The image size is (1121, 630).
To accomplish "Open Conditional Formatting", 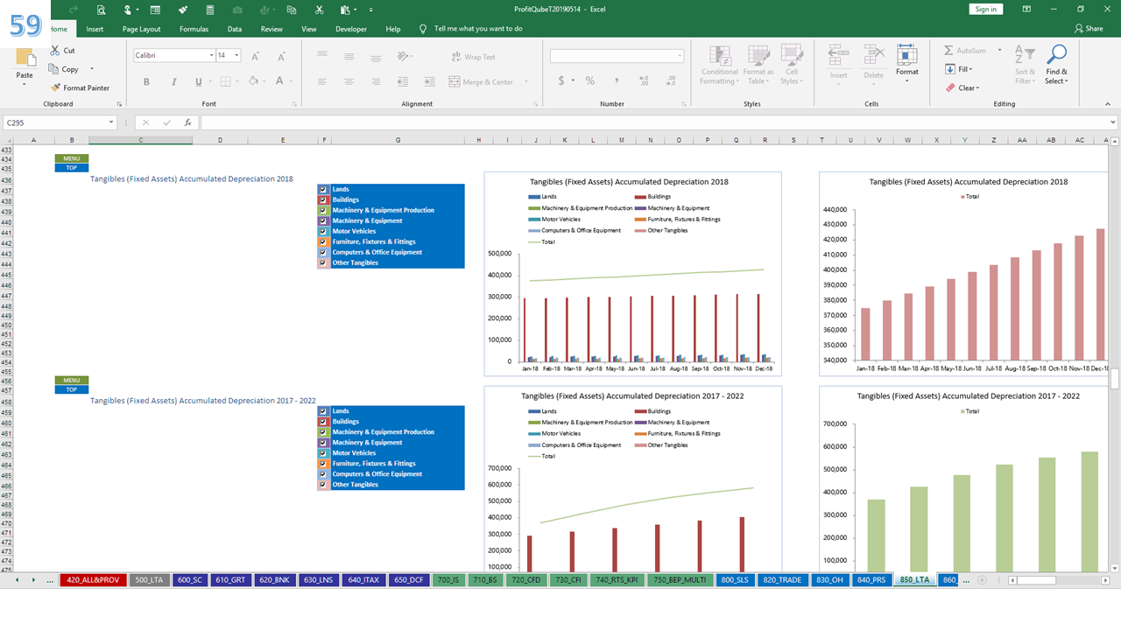I will 720,66.
